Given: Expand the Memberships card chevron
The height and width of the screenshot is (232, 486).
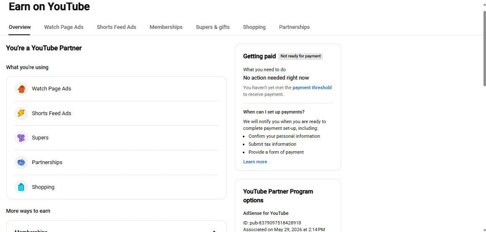Looking at the screenshot, I should click(214, 231).
